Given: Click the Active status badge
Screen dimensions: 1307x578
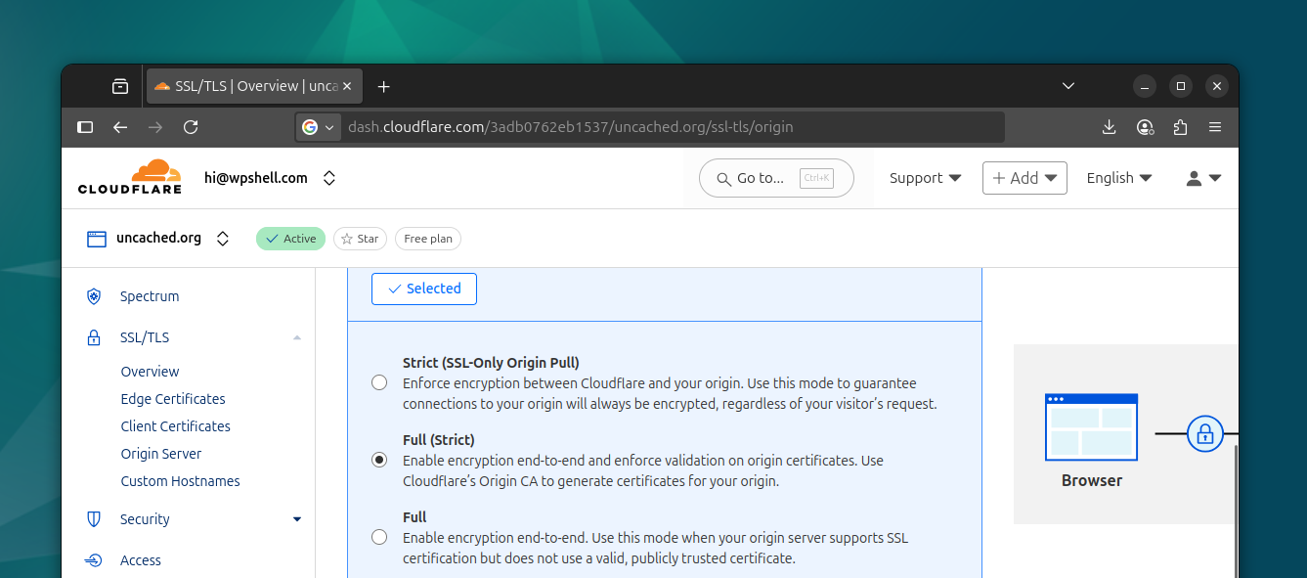Looking at the screenshot, I should point(290,239).
